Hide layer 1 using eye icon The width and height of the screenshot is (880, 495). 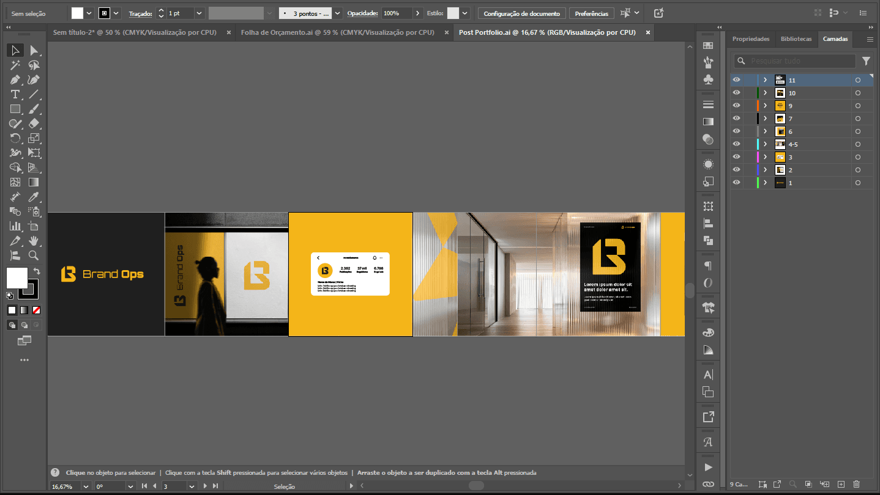coord(736,183)
